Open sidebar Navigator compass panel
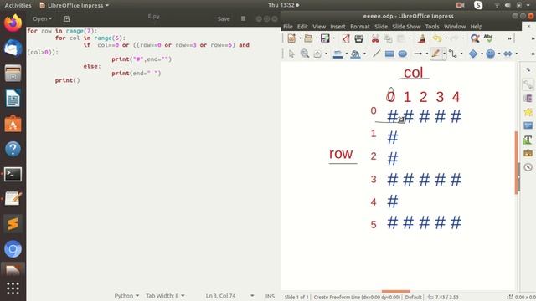This screenshot has width=536, height=301. click(x=528, y=167)
